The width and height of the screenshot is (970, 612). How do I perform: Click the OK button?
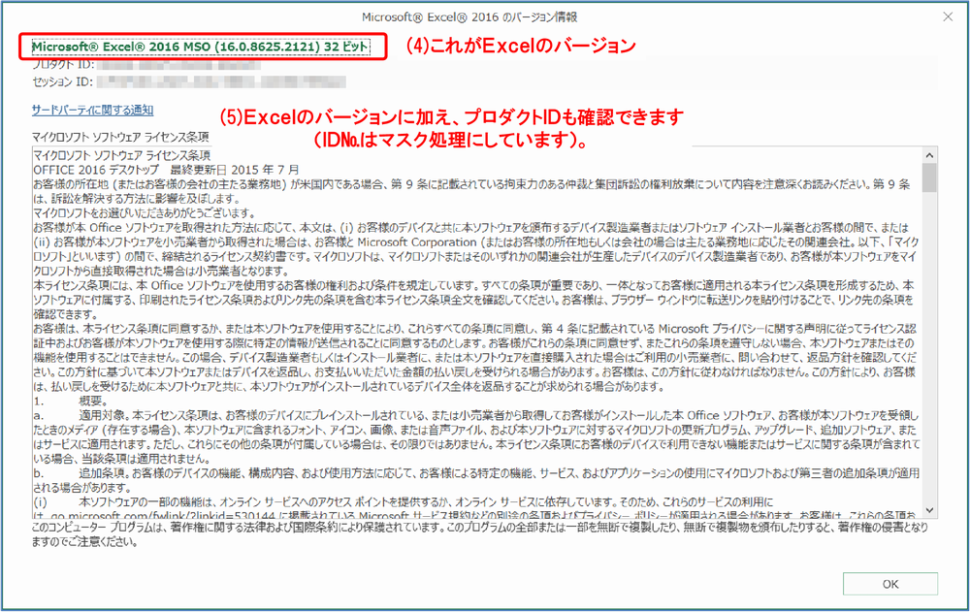point(889,584)
